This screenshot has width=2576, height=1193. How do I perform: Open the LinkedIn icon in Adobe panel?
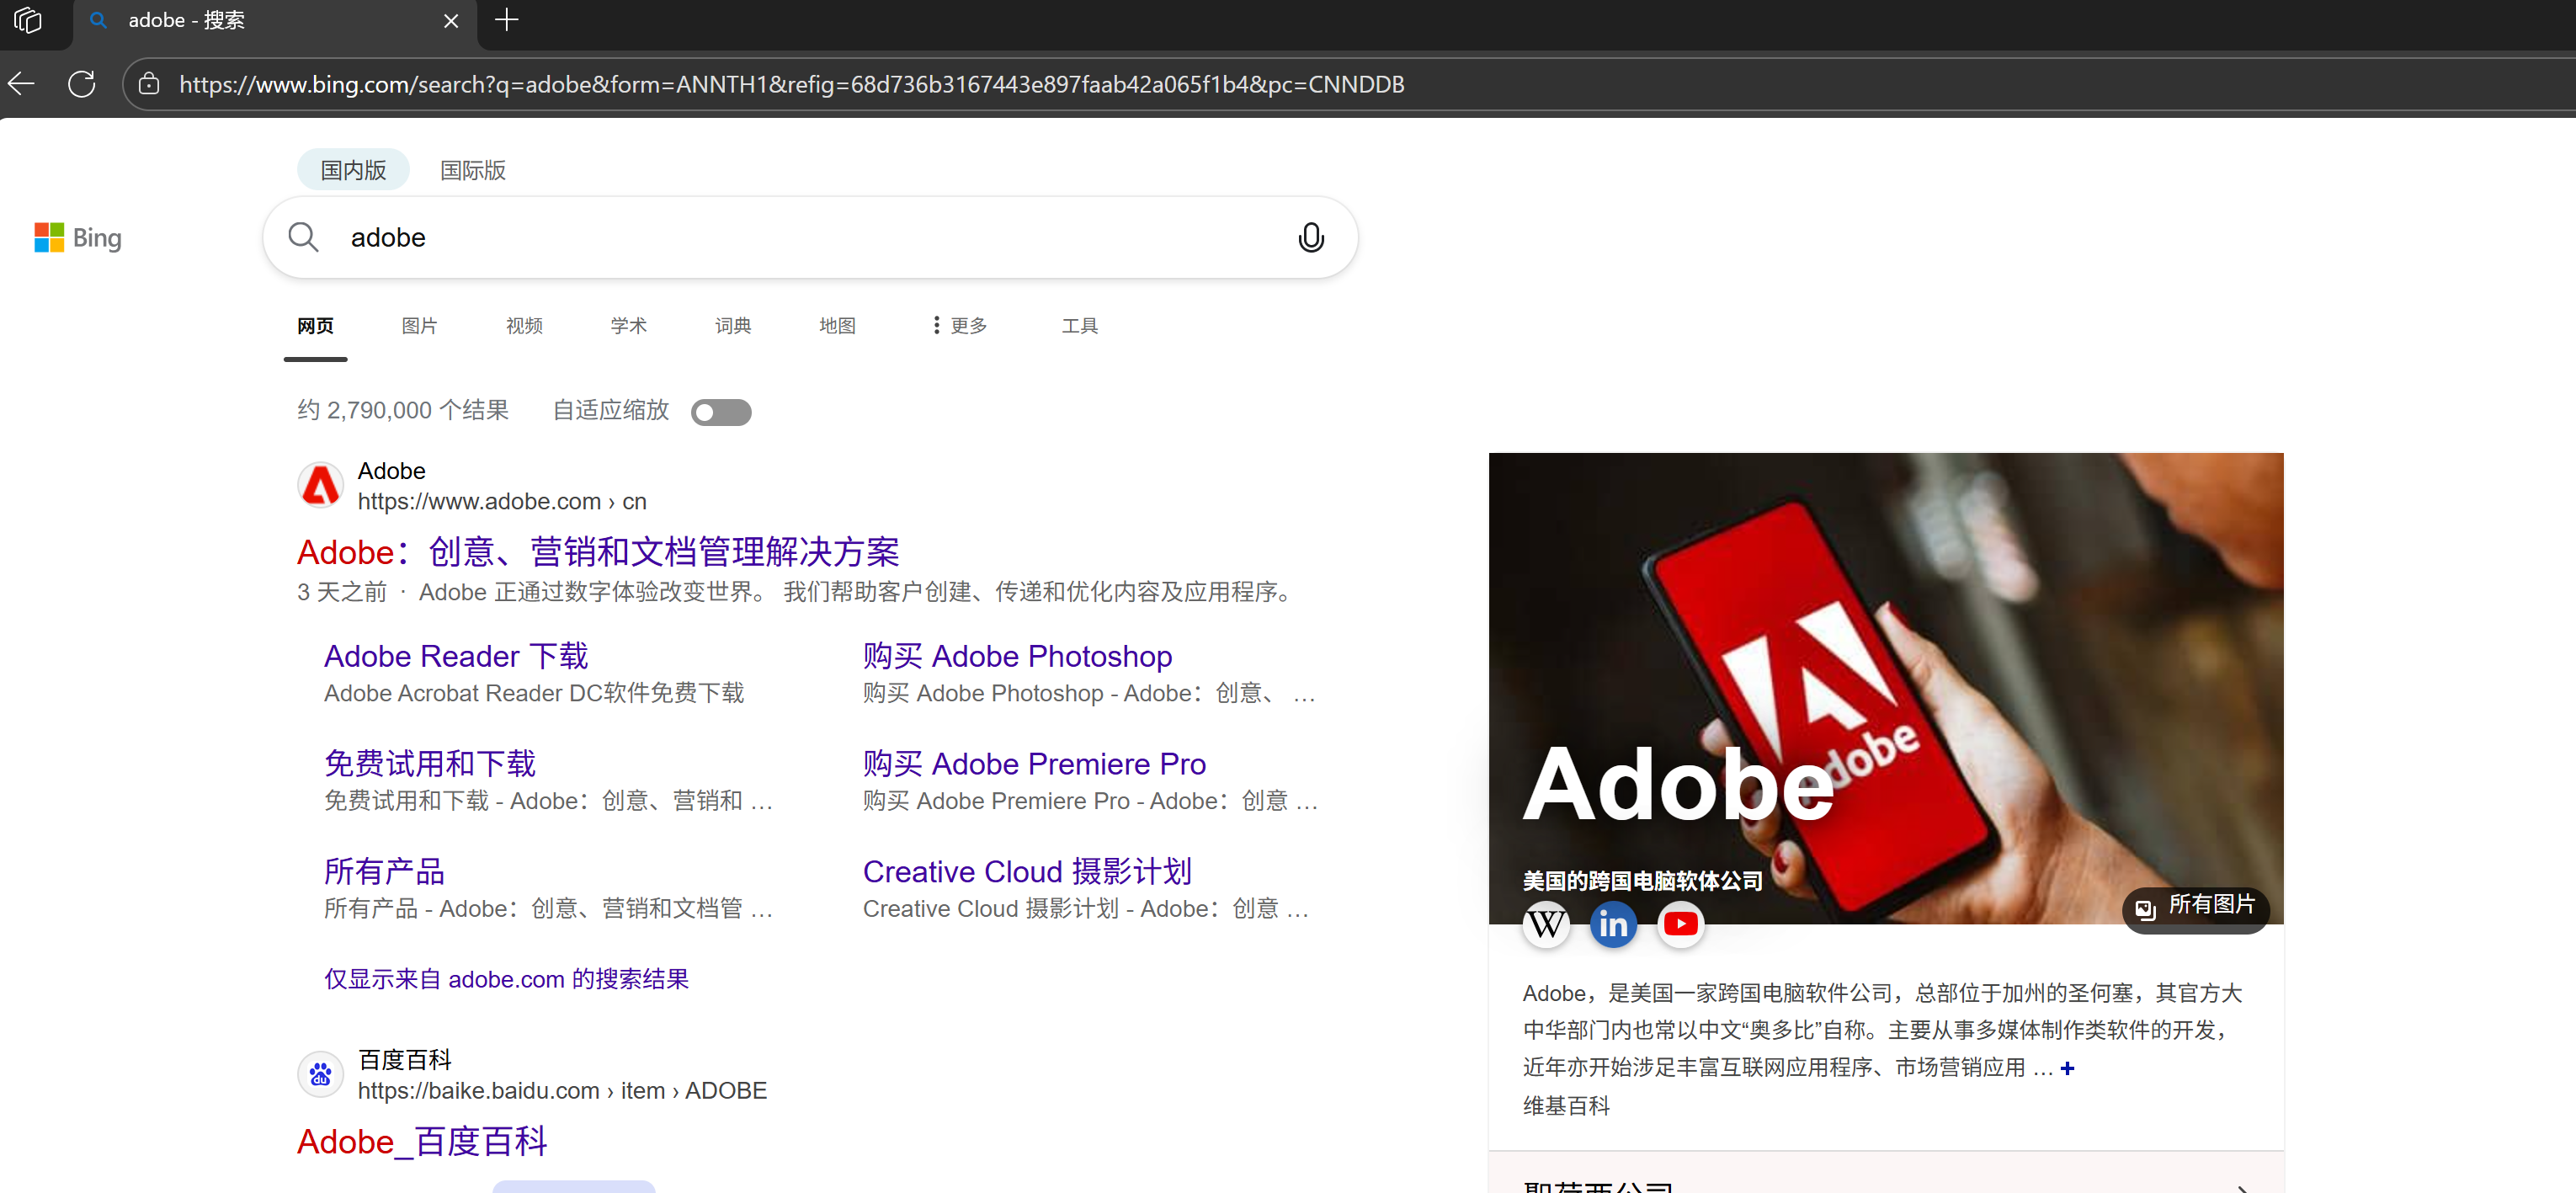click(1612, 924)
